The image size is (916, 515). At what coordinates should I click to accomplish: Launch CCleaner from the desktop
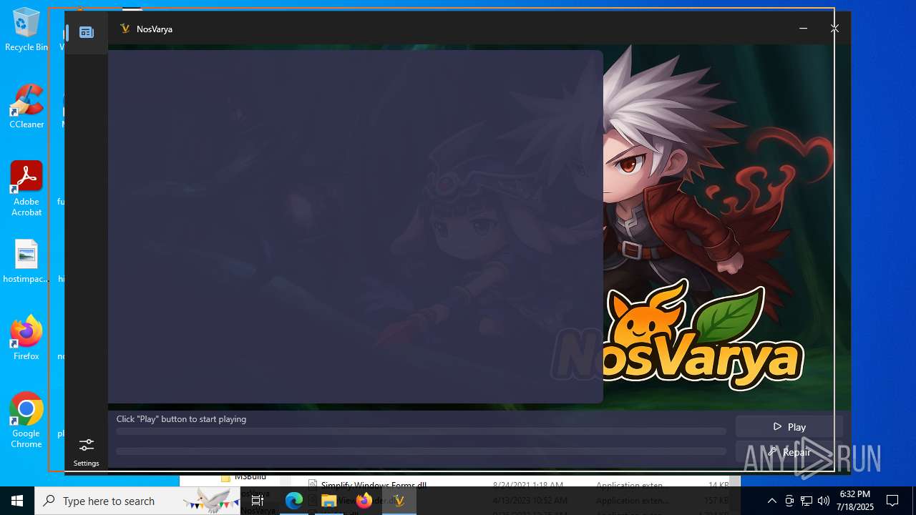coord(26,107)
